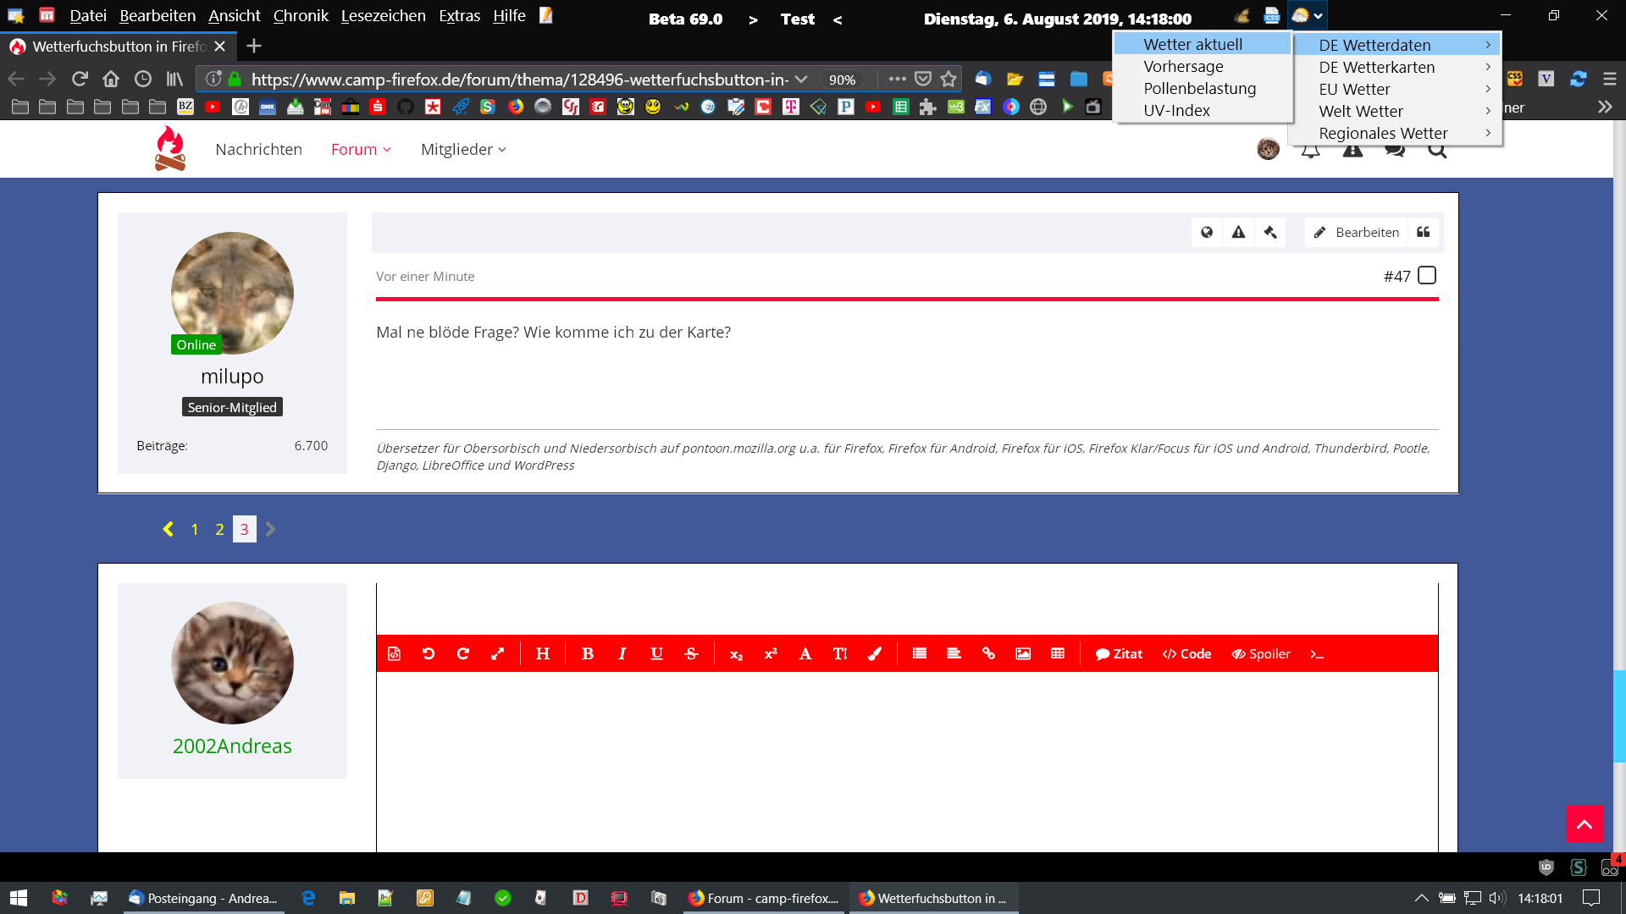Viewport: 1626px width, 914px height.
Task: Undo last edit in editor toolbar
Action: (429, 653)
